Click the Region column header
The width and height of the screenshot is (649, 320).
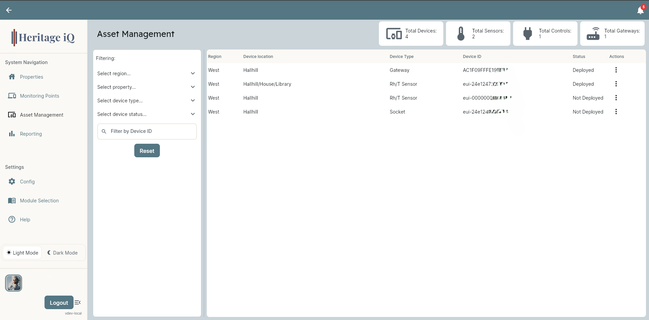(215, 57)
